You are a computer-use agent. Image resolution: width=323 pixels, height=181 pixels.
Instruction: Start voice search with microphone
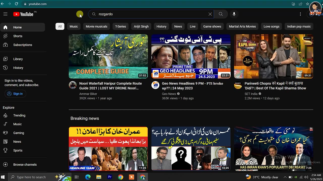coord(234,14)
